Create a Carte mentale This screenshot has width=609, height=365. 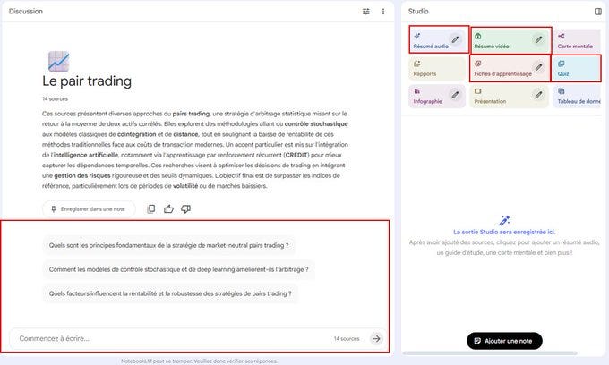[x=577, y=41]
